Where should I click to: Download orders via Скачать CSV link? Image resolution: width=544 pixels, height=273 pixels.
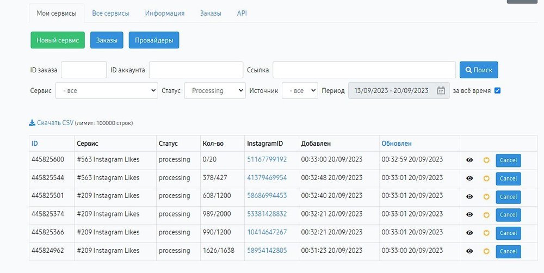[55, 123]
